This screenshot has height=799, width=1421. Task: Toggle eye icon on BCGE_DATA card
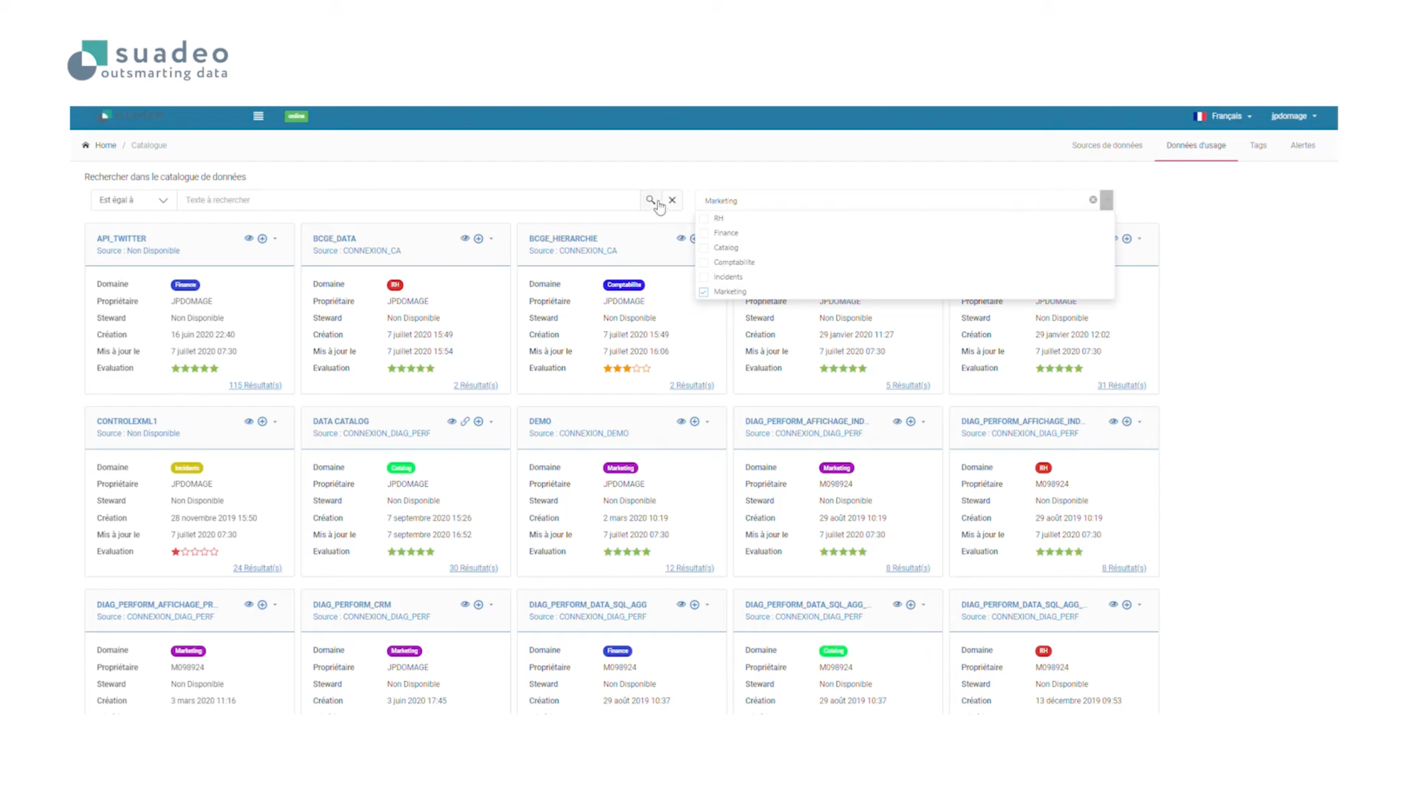coord(465,239)
